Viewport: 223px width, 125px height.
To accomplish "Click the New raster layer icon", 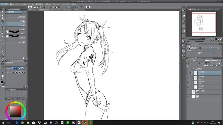I will click(205, 66).
